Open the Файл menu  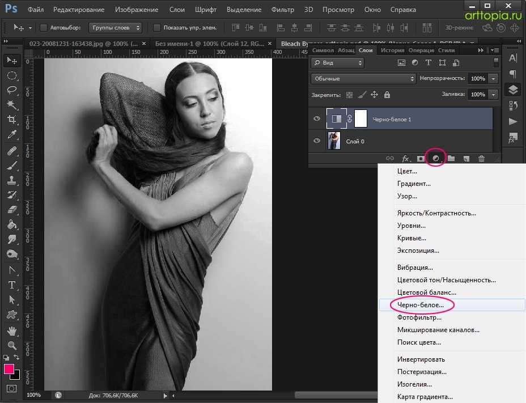coord(36,10)
